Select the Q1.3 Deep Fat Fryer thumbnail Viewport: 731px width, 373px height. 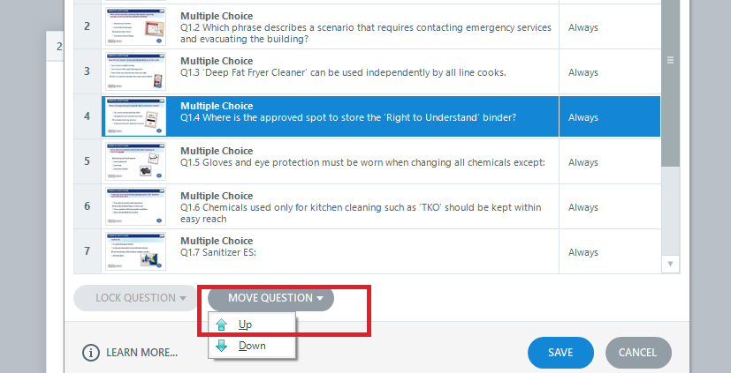click(x=135, y=72)
